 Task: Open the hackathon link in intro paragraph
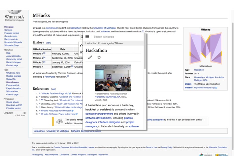76,28
